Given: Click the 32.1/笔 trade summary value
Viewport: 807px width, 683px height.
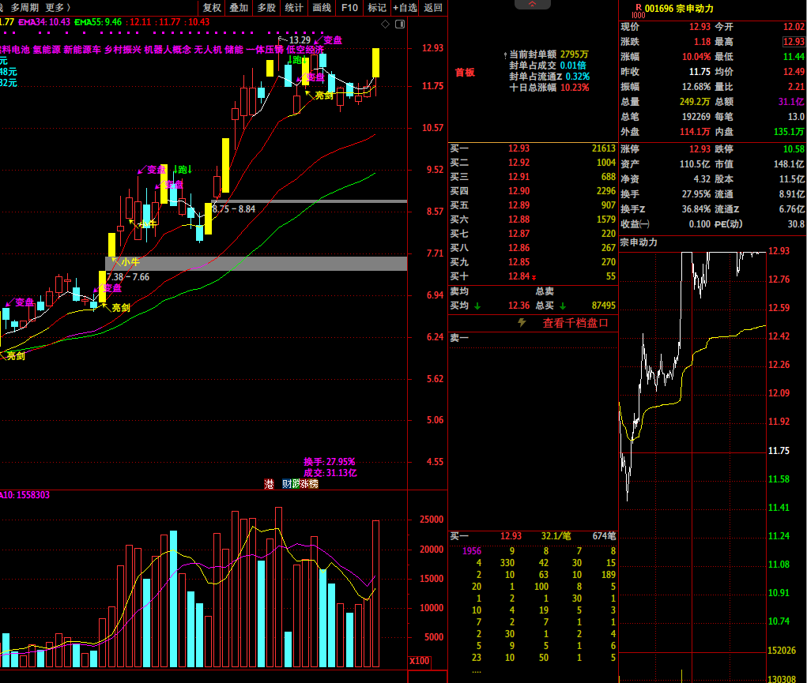Looking at the screenshot, I should 556,536.
